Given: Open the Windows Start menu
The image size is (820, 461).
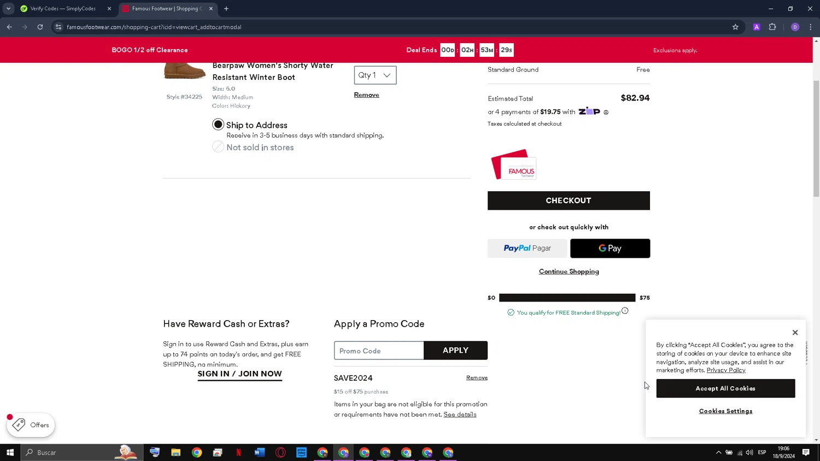Looking at the screenshot, I should pos(10,452).
